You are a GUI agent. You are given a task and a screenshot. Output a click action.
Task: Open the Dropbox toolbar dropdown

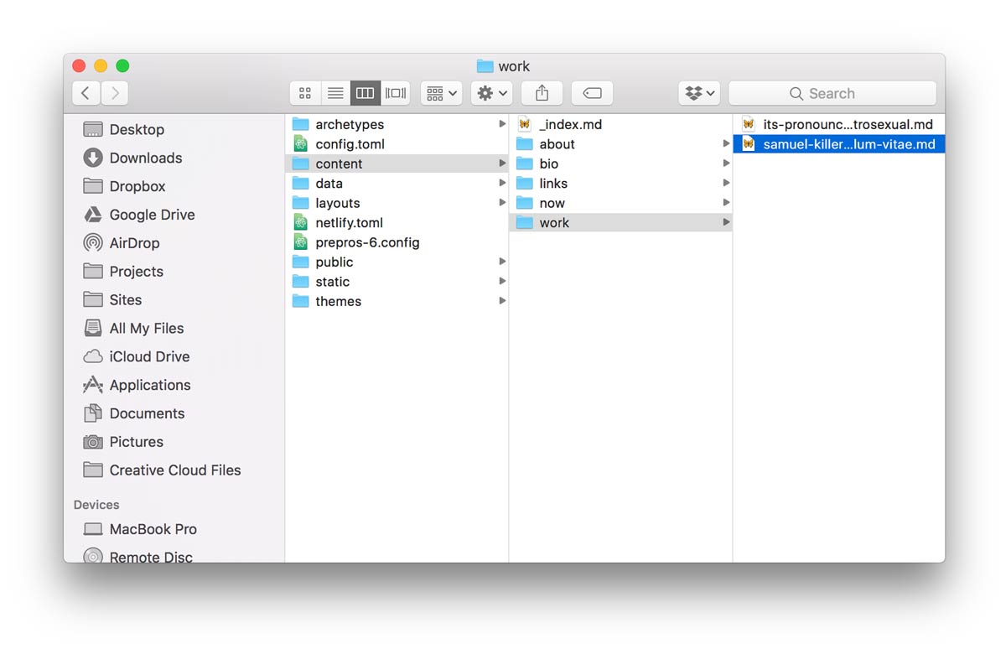pyautogui.click(x=699, y=93)
